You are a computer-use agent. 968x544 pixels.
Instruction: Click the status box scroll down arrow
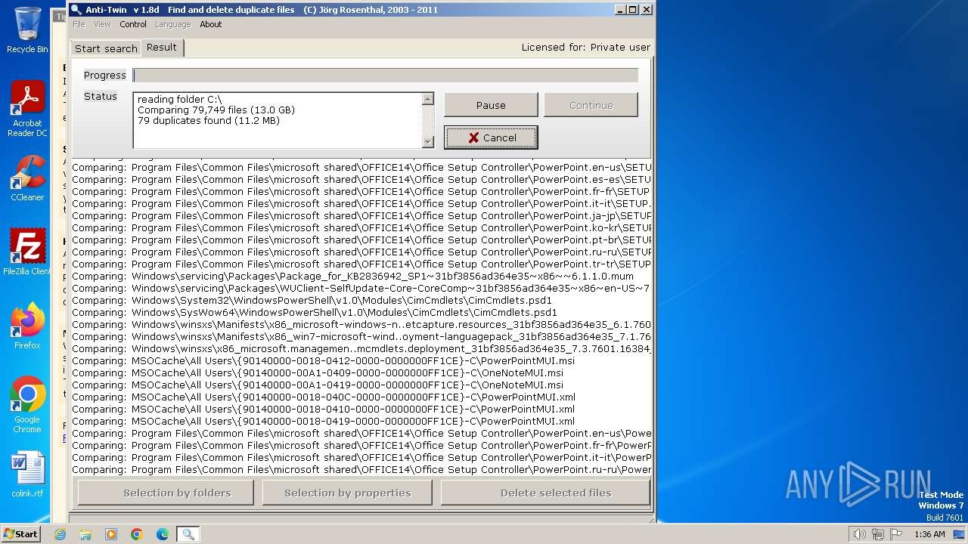tap(428, 141)
